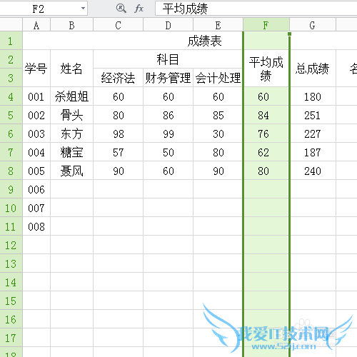Select the name cell 聂风
The height and width of the screenshot is (357, 357).
point(71,171)
